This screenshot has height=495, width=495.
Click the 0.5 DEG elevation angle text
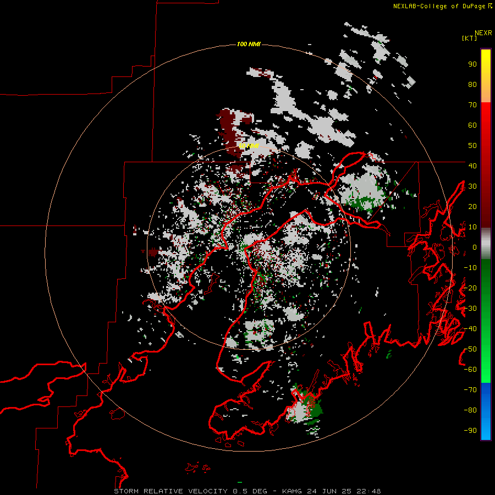pos(250,491)
